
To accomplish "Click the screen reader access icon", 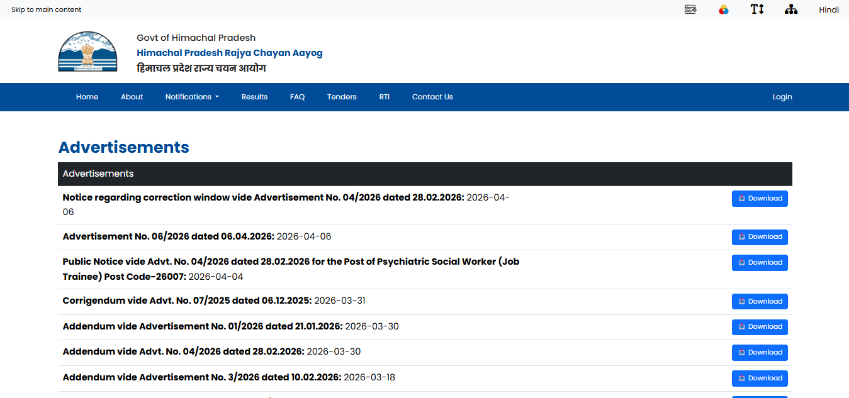I will (690, 9).
